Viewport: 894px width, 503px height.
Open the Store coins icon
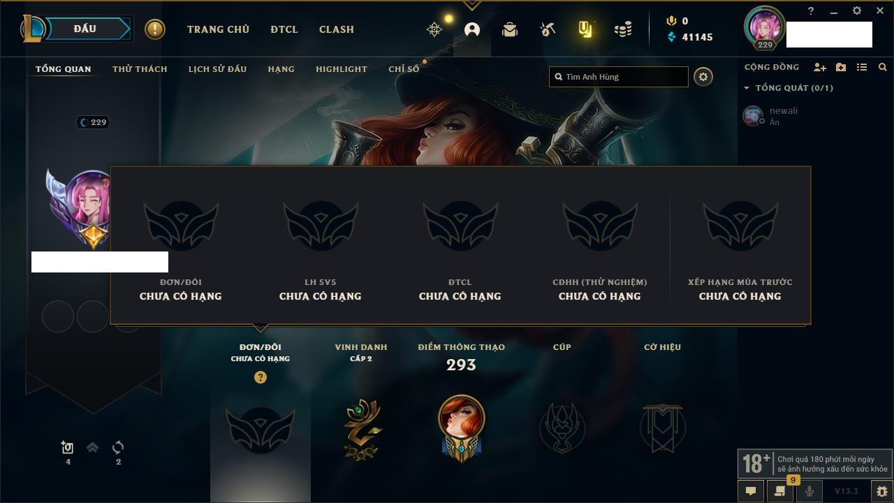coord(623,29)
